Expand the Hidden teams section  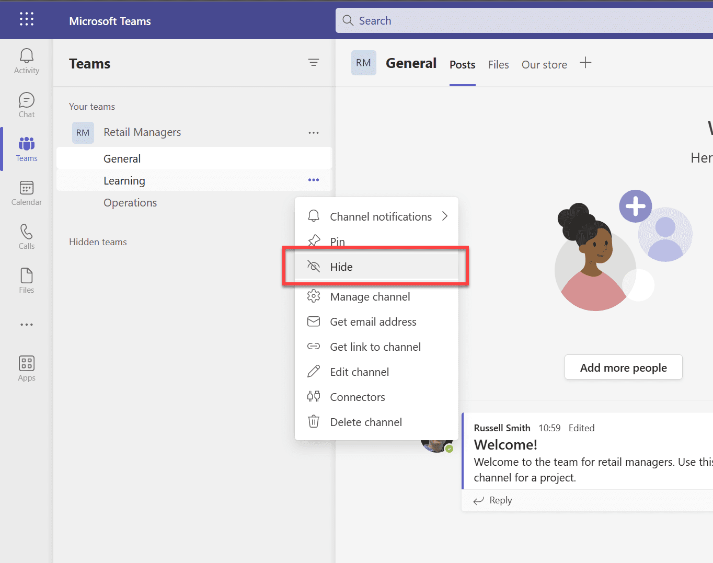(x=98, y=242)
